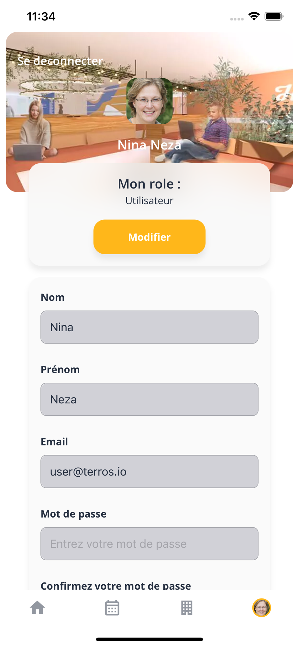The image size is (299, 647).
Task: Open the building tab in the bottom bar
Action: click(187, 608)
